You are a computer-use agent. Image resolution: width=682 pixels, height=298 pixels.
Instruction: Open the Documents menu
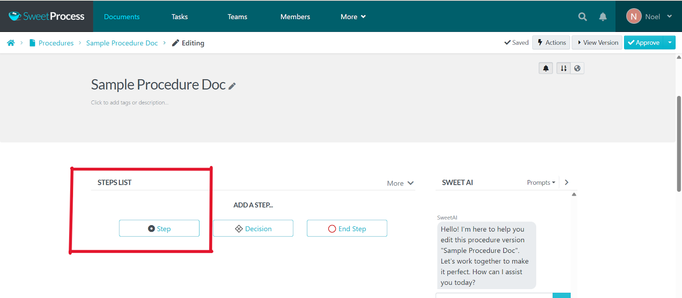122,17
